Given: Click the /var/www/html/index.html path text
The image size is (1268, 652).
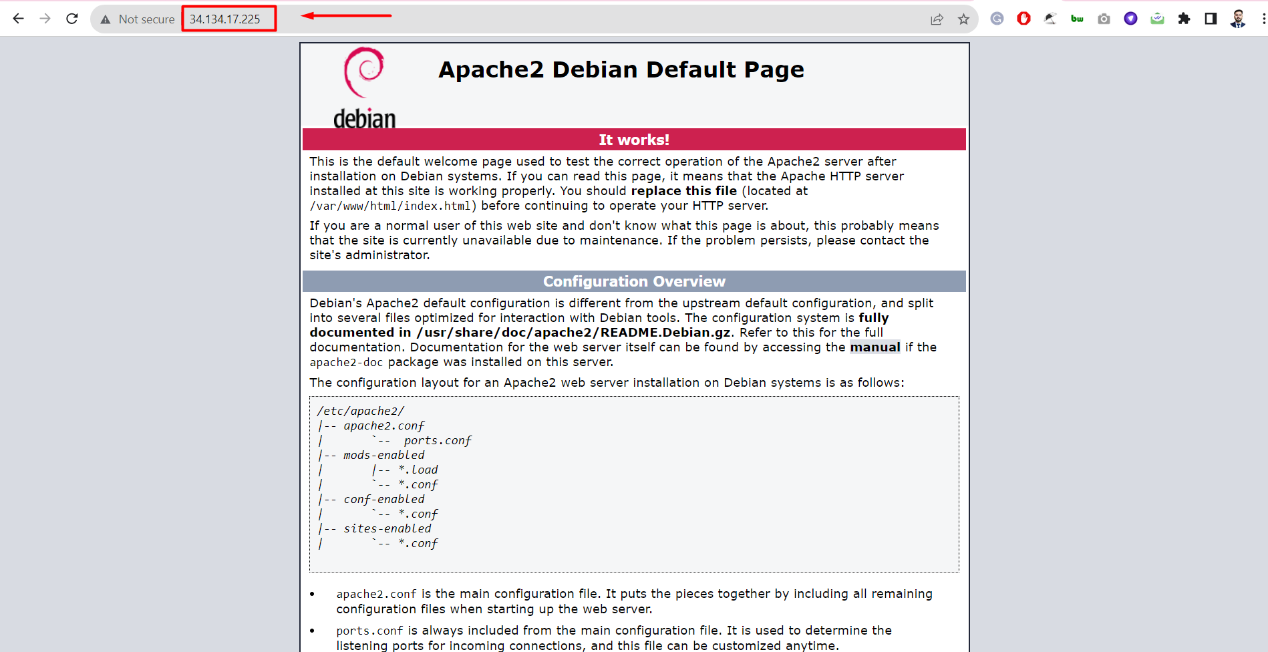Looking at the screenshot, I should coord(391,206).
